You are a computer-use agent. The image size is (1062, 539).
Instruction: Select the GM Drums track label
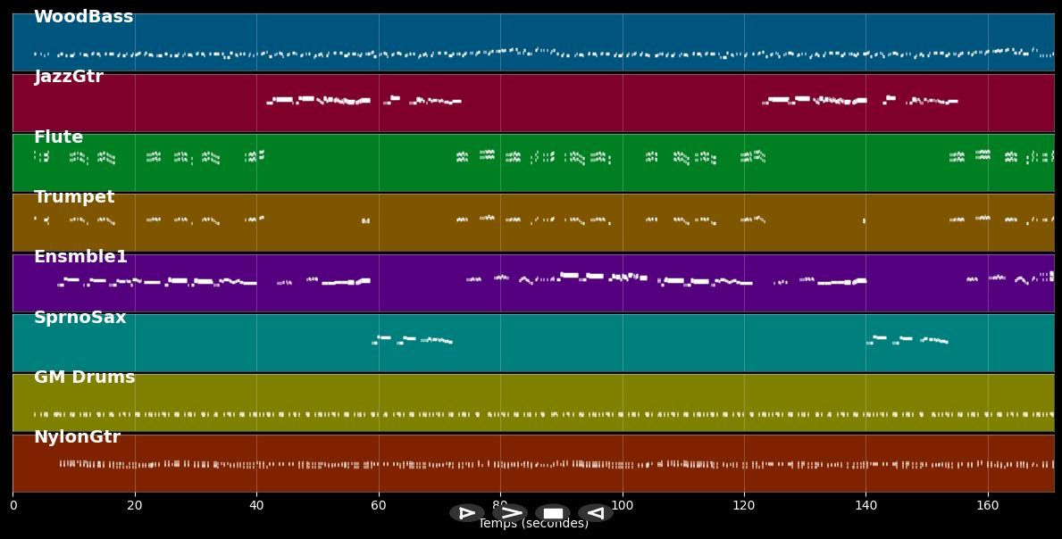click(x=84, y=377)
